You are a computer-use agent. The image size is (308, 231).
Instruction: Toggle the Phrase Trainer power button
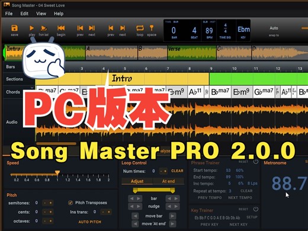[x=256, y=162]
